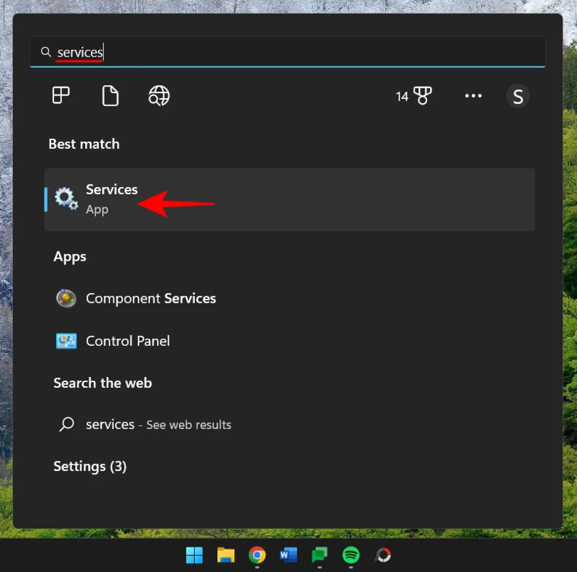Switch to the Apps search filter tab
Screen dimensions: 577x572
click(61, 95)
